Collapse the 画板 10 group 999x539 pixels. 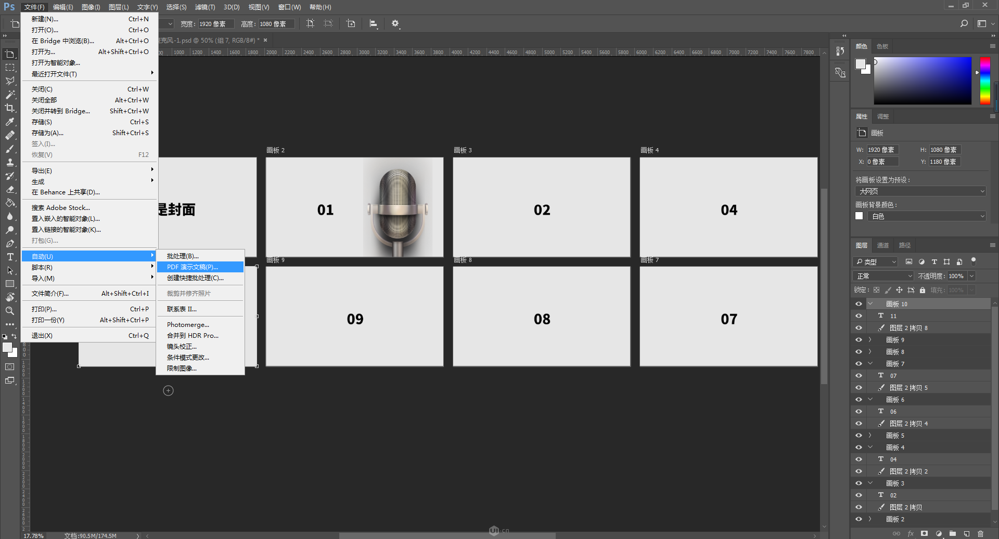click(x=870, y=304)
